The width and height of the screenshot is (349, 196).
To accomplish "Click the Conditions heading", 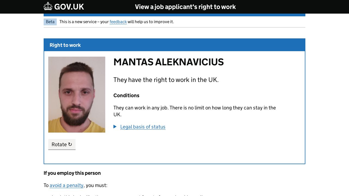I will tap(126, 96).
